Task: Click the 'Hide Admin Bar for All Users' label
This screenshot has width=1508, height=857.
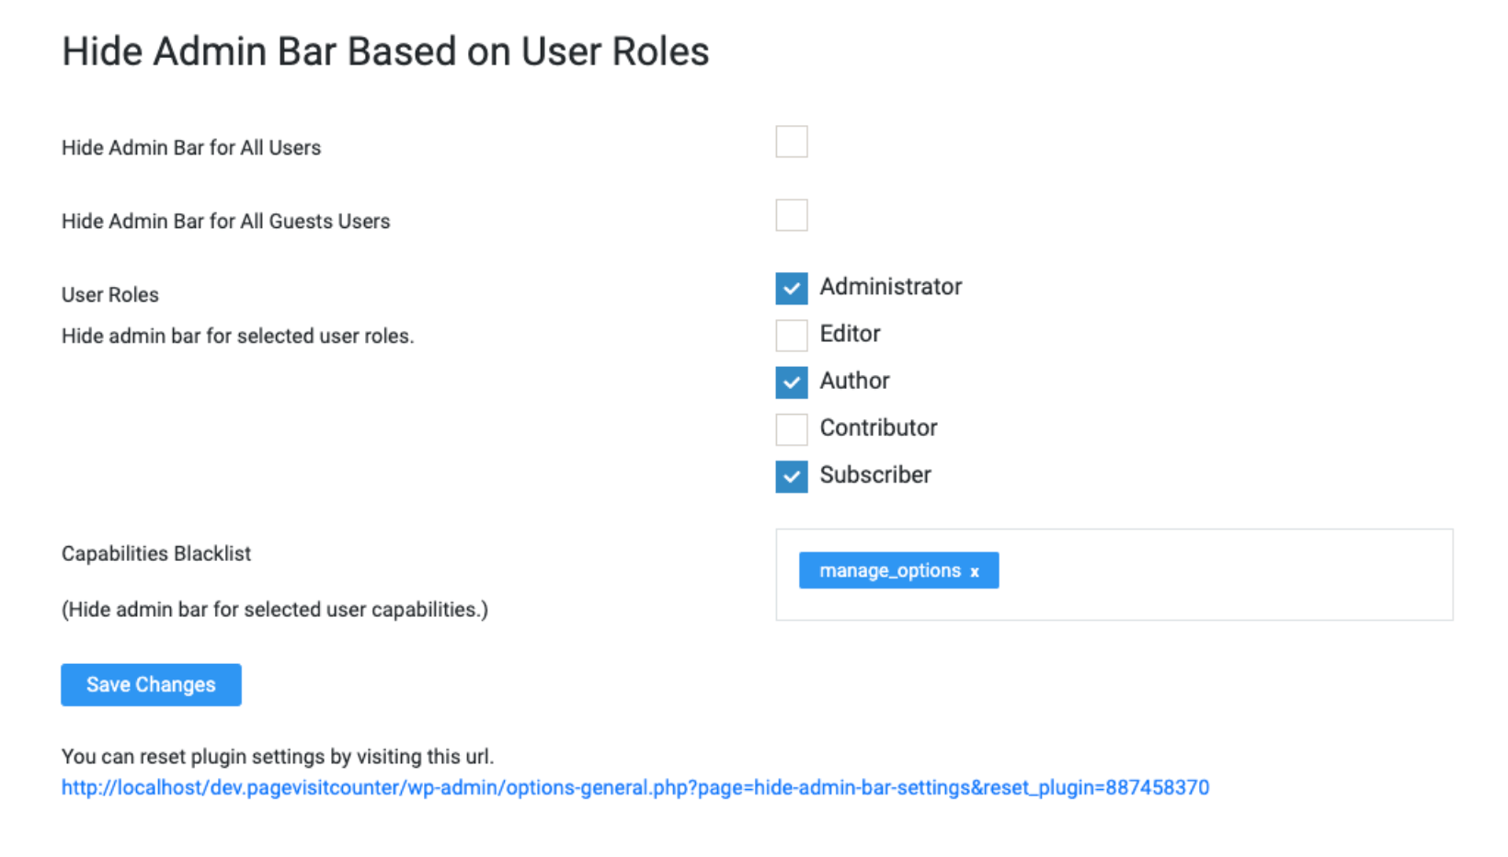Action: coord(191,148)
